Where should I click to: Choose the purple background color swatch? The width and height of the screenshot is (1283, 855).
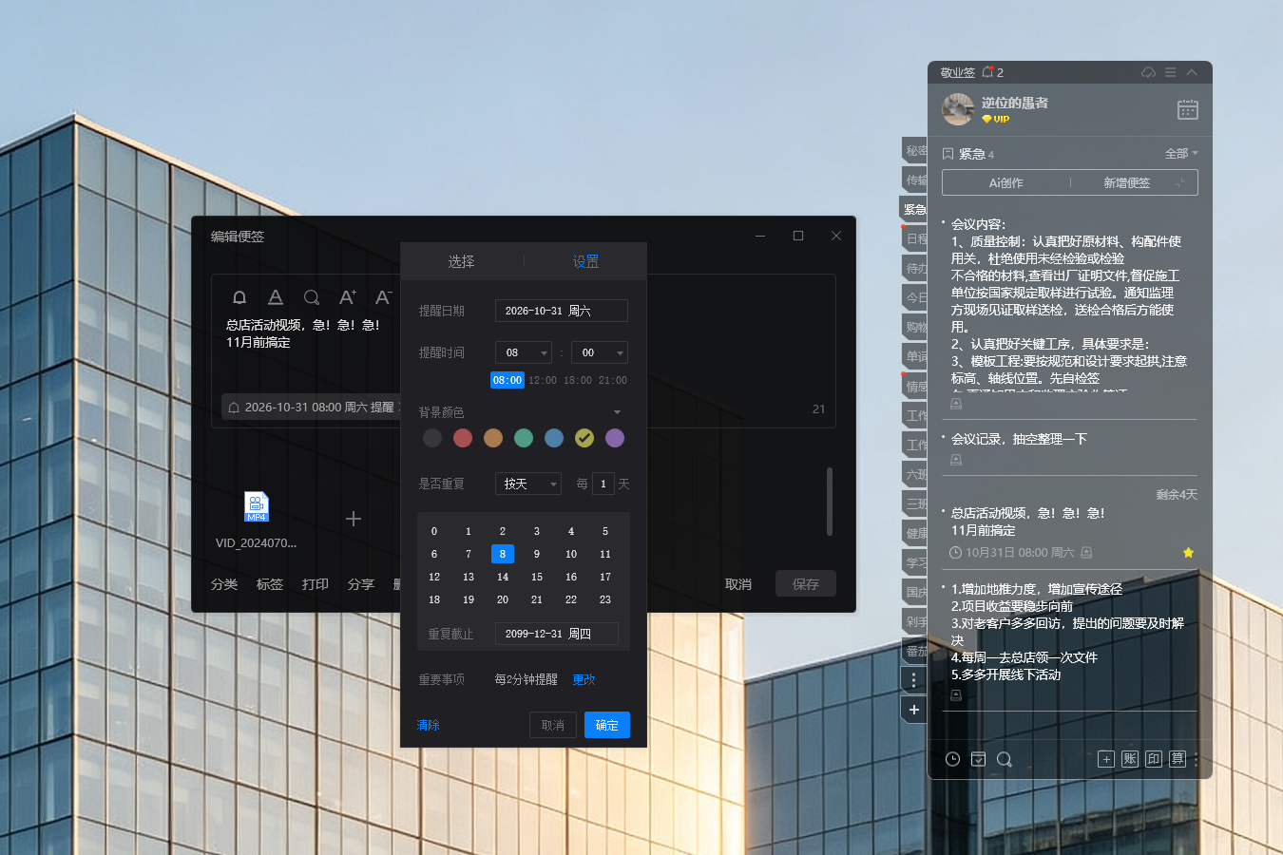coord(615,438)
